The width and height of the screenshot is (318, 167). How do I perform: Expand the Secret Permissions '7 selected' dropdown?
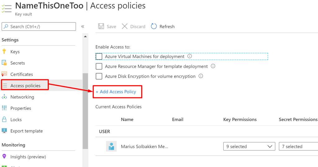coord(298,147)
